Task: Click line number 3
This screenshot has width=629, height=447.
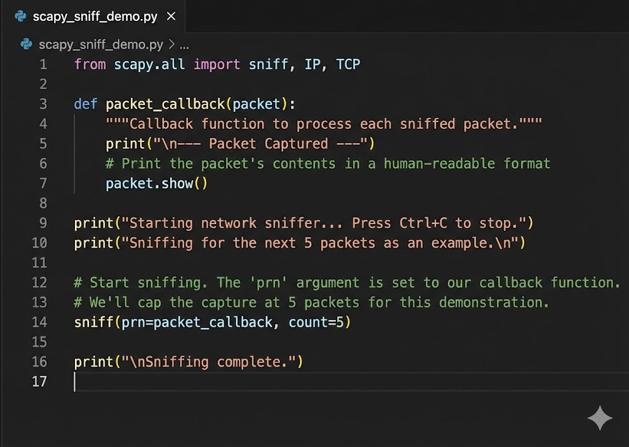Action: (x=43, y=104)
